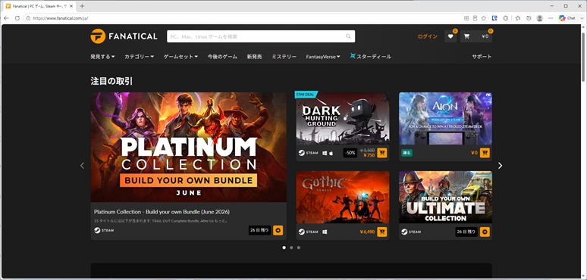Add Dark Hunting Ground to cart
This screenshot has height=280, width=587.
[381, 153]
